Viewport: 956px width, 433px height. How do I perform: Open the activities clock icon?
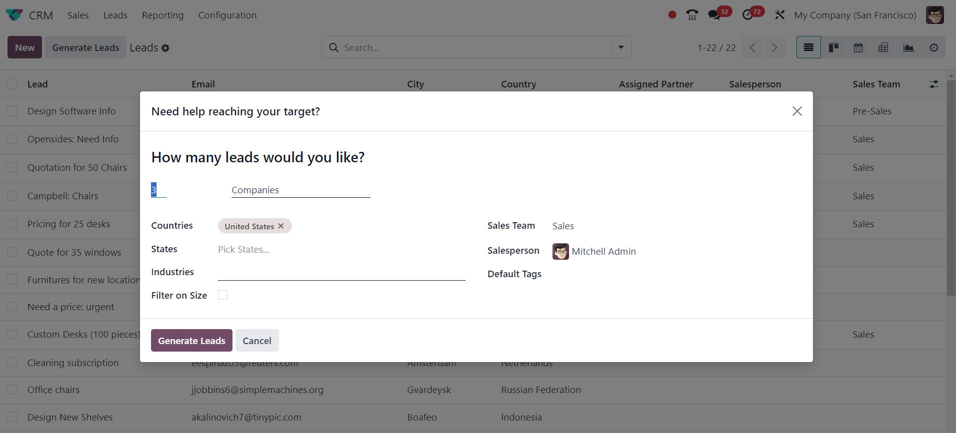[x=747, y=15]
